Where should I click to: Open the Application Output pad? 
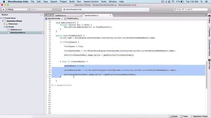pyautogui.click(x=199, y=116)
